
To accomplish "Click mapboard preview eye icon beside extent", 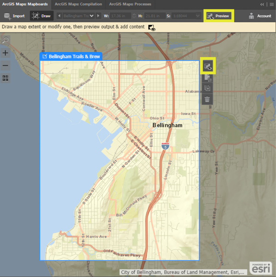I will pos(207,67).
